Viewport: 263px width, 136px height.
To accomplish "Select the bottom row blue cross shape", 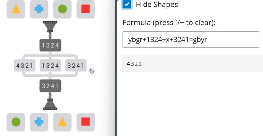I will pyautogui.click(x=39, y=122).
